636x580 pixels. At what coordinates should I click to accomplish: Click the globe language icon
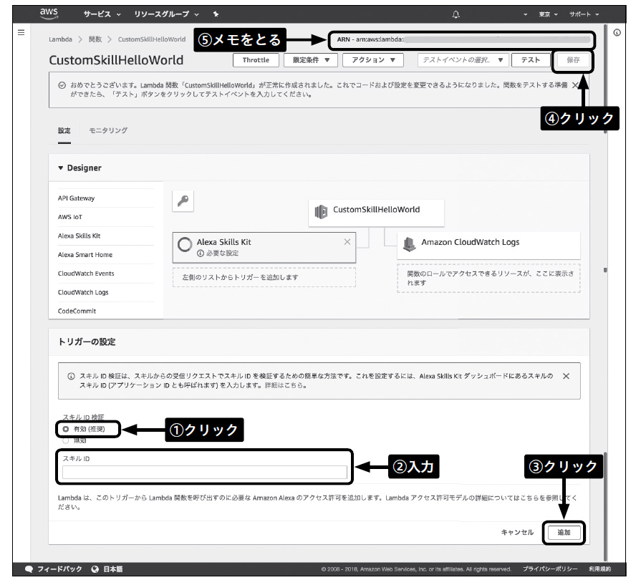95,569
